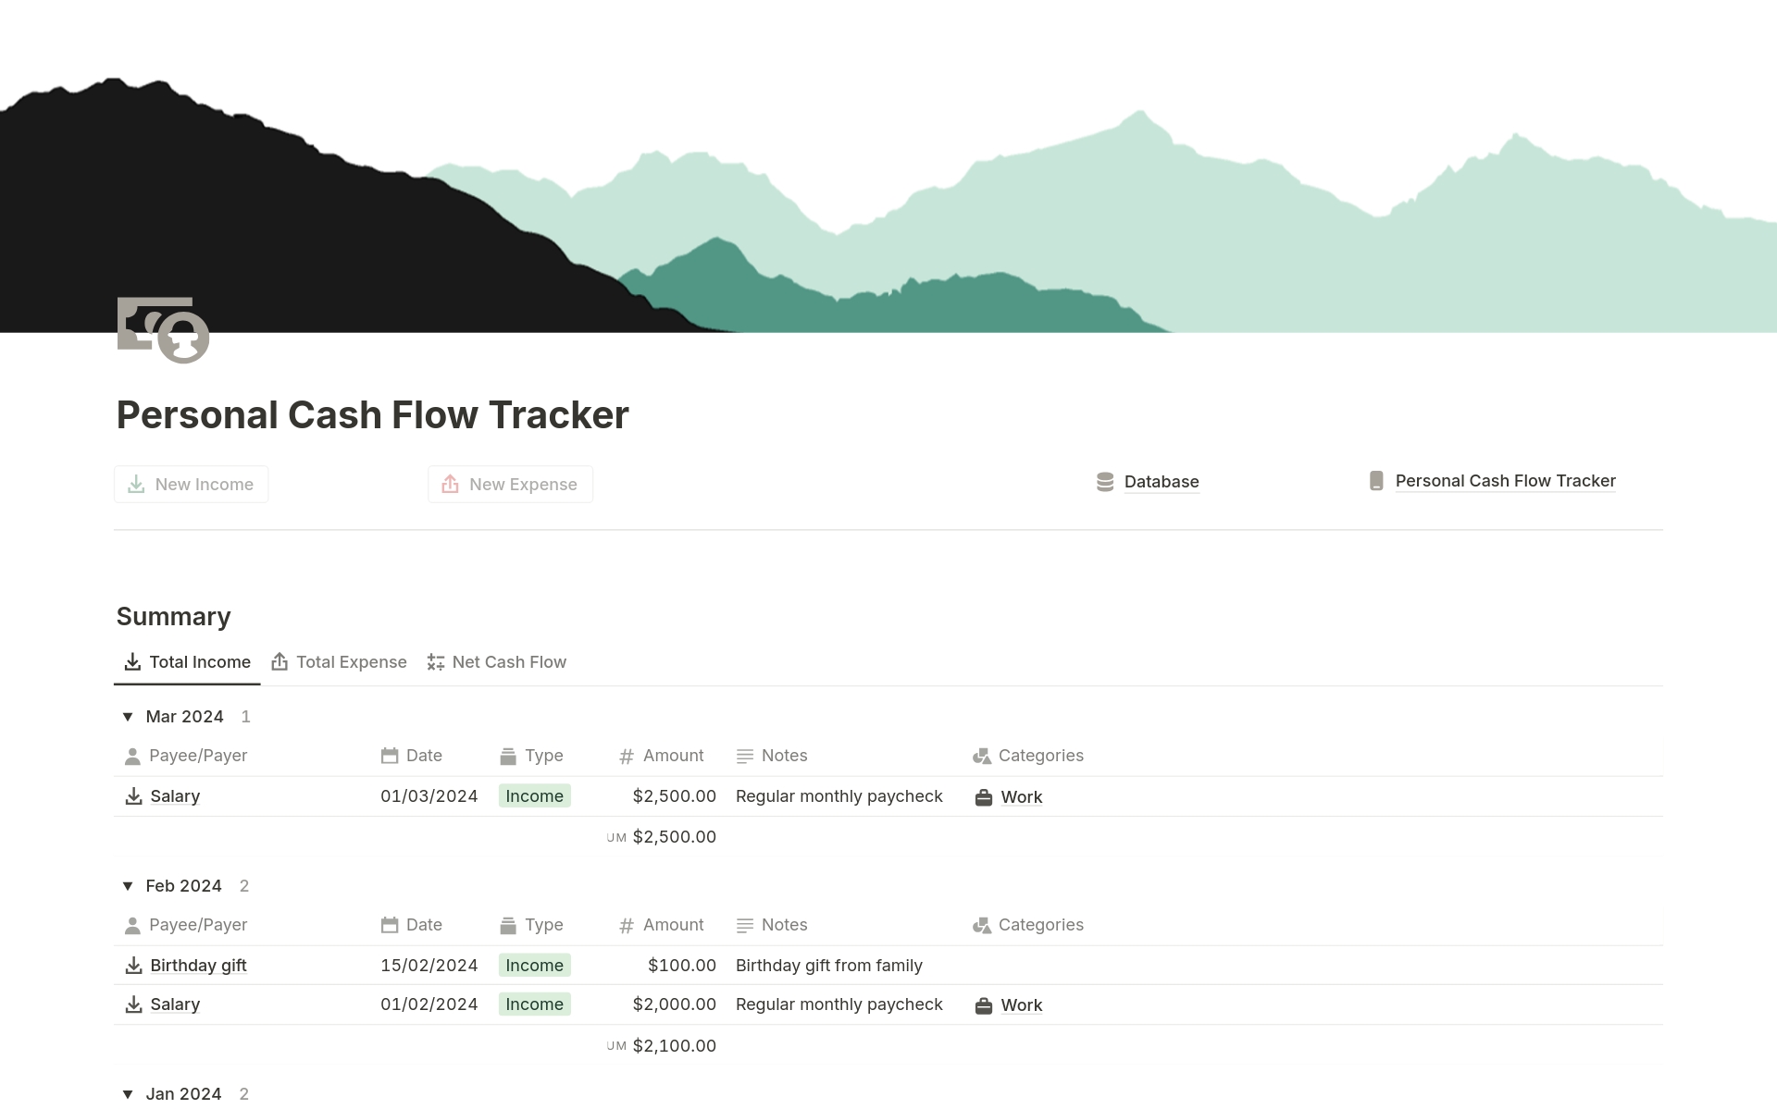Screen dimensions: 1777x1109
Task: Toggle Income type on Birthday gift
Action: (x=534, y=965)
